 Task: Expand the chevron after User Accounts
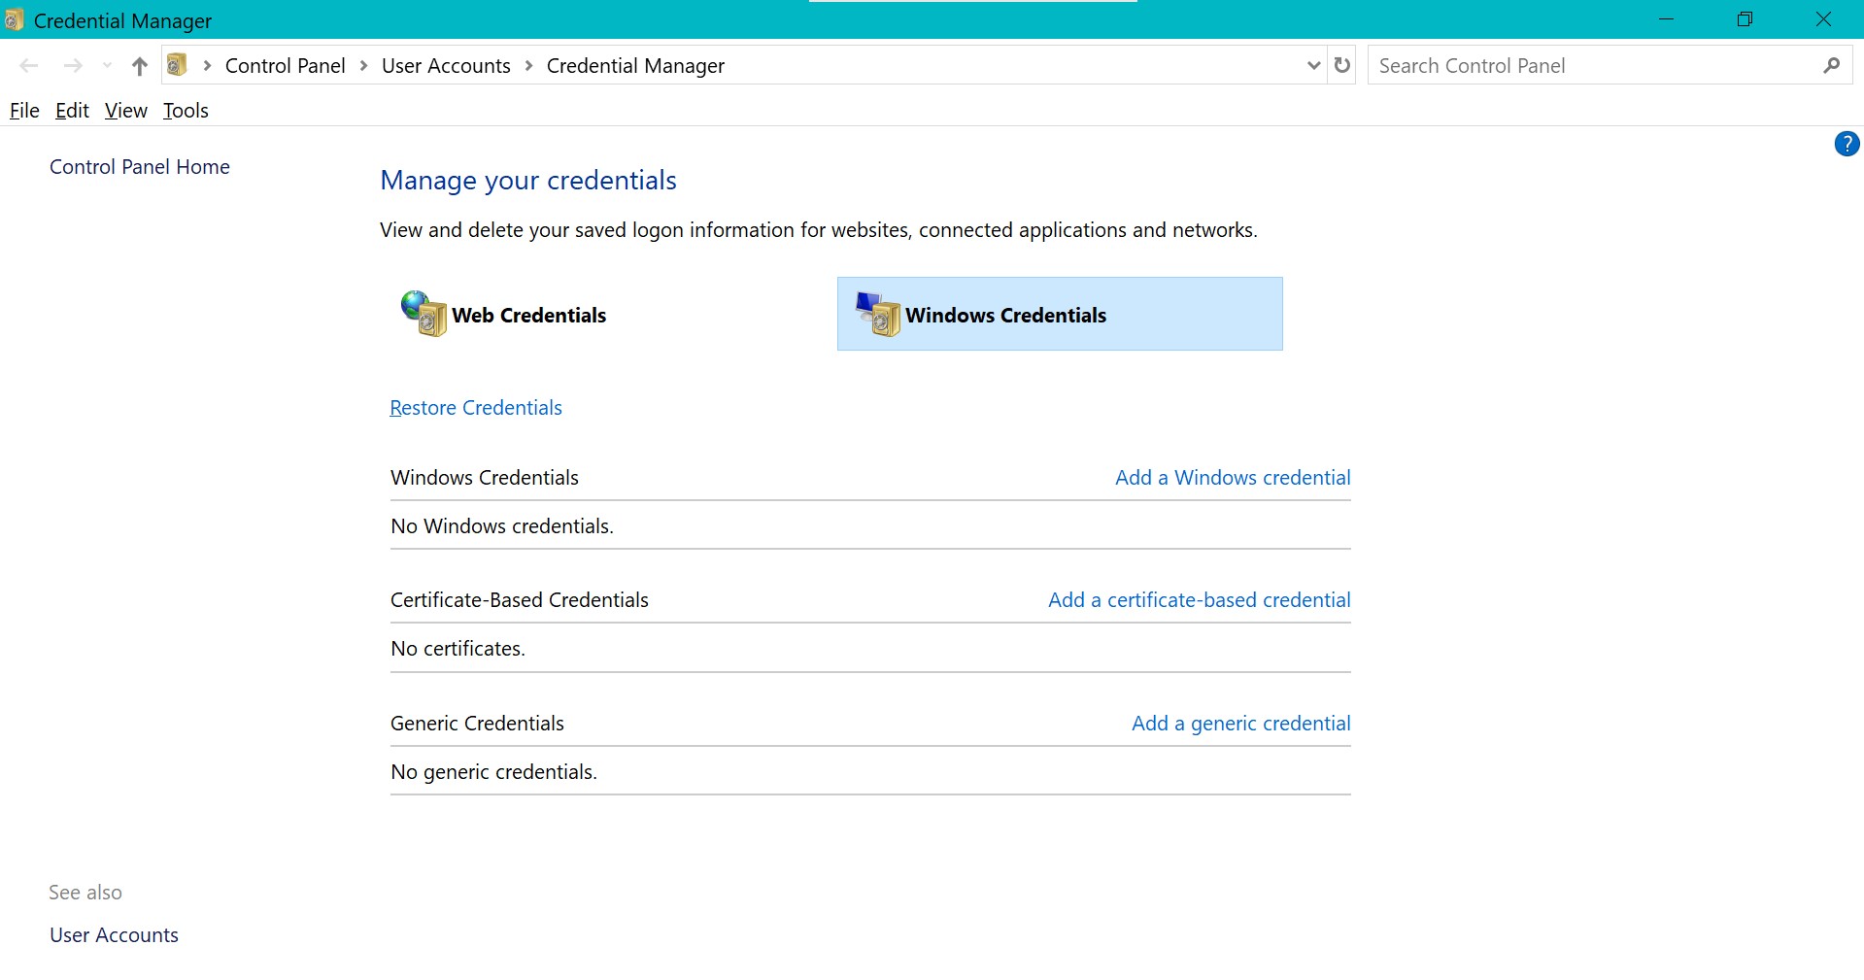point(528,65)
